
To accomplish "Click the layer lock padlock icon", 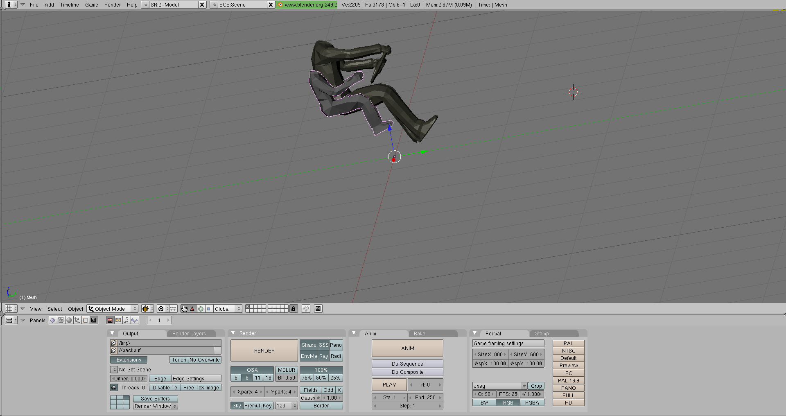I will coord(294,309).
